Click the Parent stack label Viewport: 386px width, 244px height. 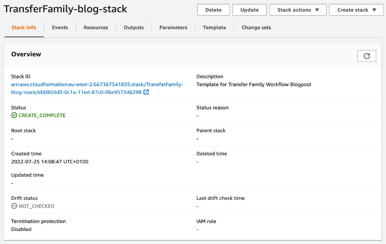[211, 130]
